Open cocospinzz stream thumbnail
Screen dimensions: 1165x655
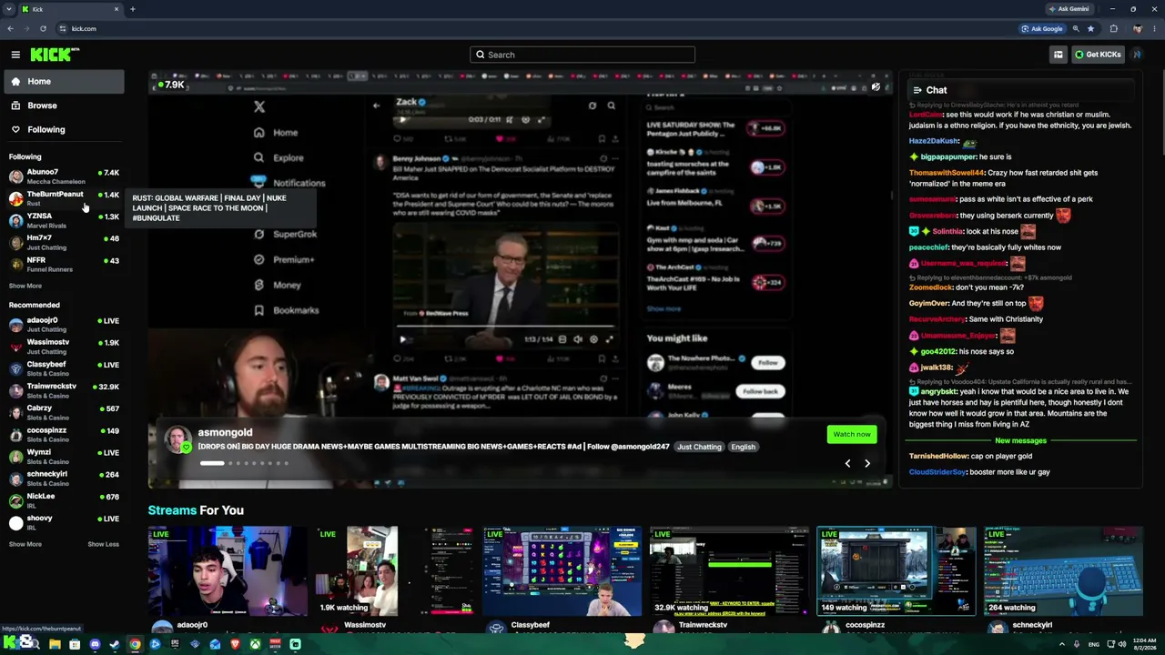pyautogui.click(x=897, y=570)
